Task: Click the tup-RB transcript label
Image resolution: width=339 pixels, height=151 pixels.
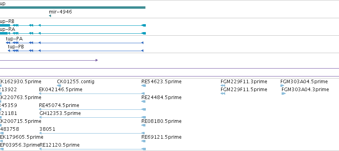Action: (x=7, y=21)
